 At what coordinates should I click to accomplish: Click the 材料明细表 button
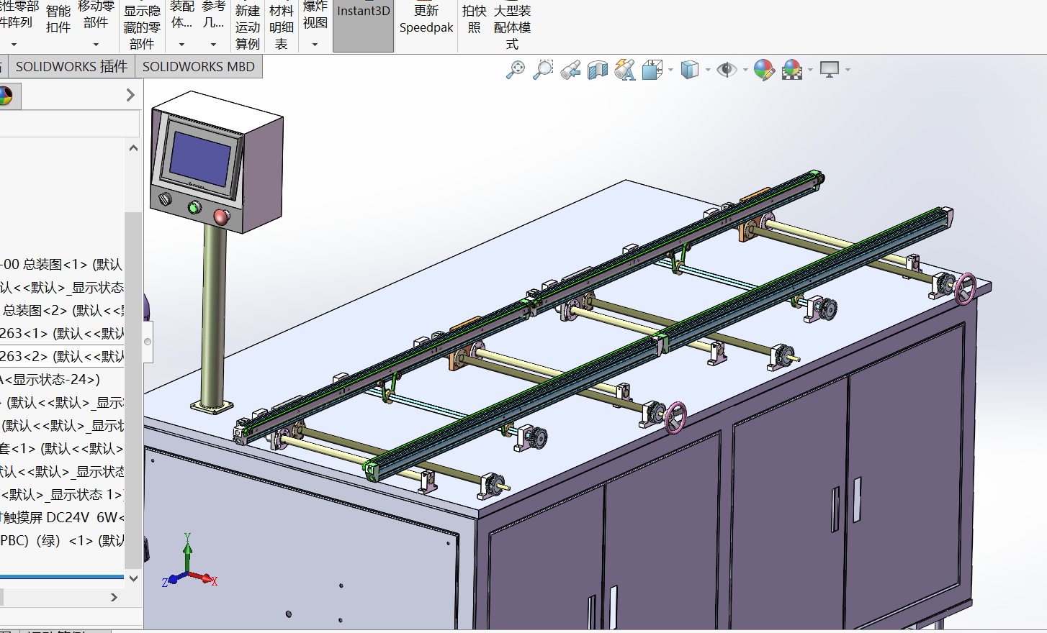[282, 27]
